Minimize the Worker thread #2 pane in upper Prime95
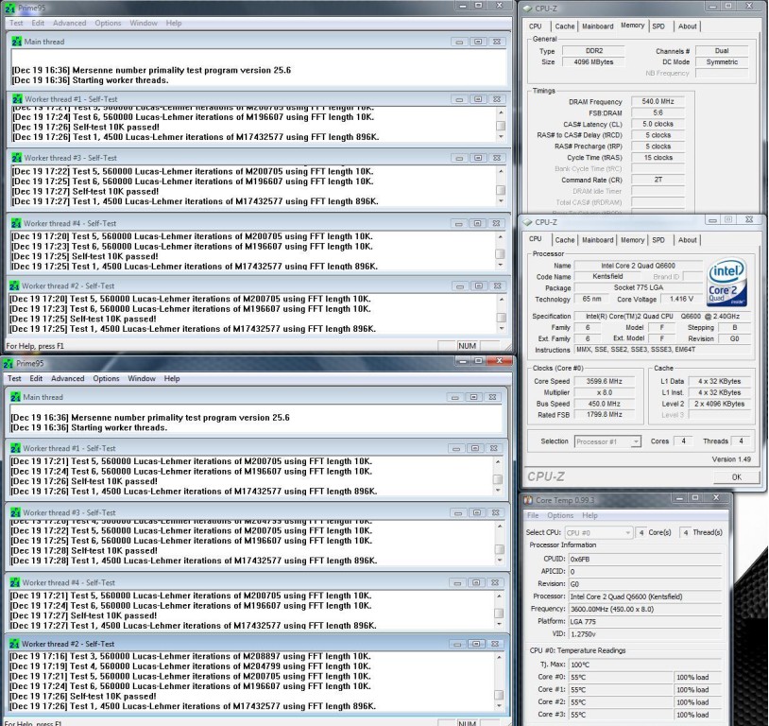 click(458, 285)
